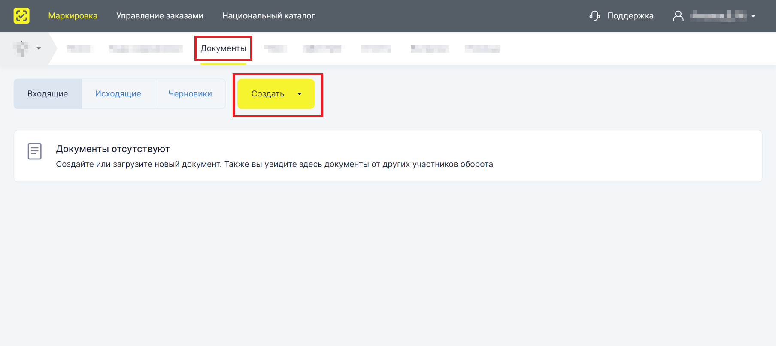The width and height of the screenshot is (776, 346).
Task: Expand the product group selector dropdown
Action: (x=39, y=48)
